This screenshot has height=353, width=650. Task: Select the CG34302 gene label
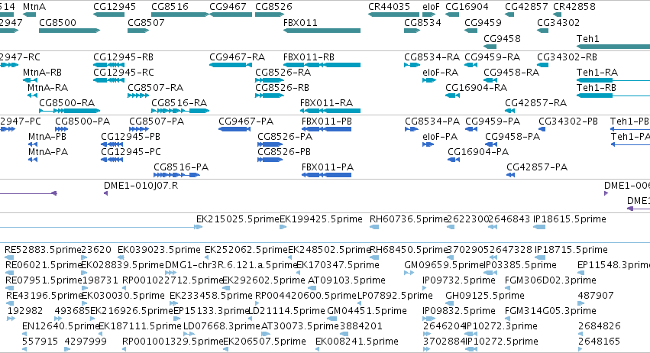(558, 22)
